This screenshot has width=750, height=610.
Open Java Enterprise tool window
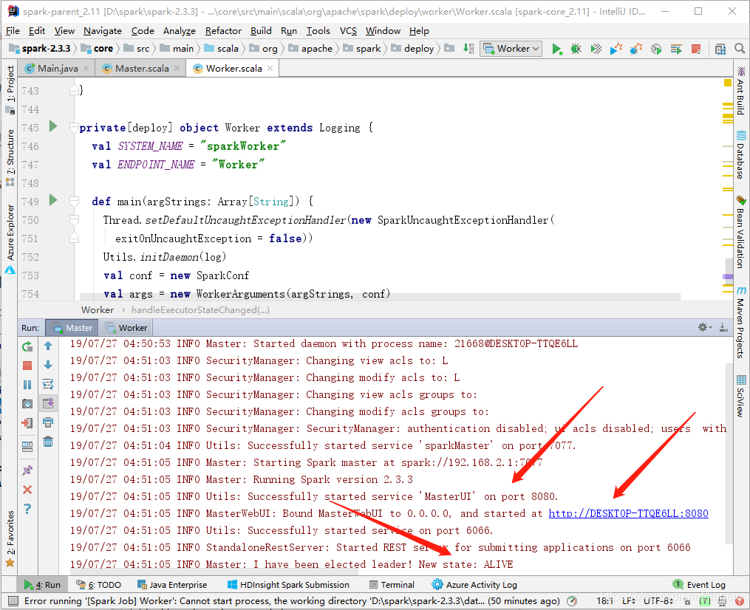click(172, 585)
